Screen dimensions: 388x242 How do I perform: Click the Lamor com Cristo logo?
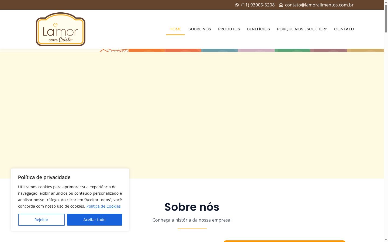point(61,29)
